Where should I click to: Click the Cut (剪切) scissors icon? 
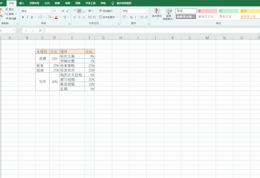tap(7, 9)
